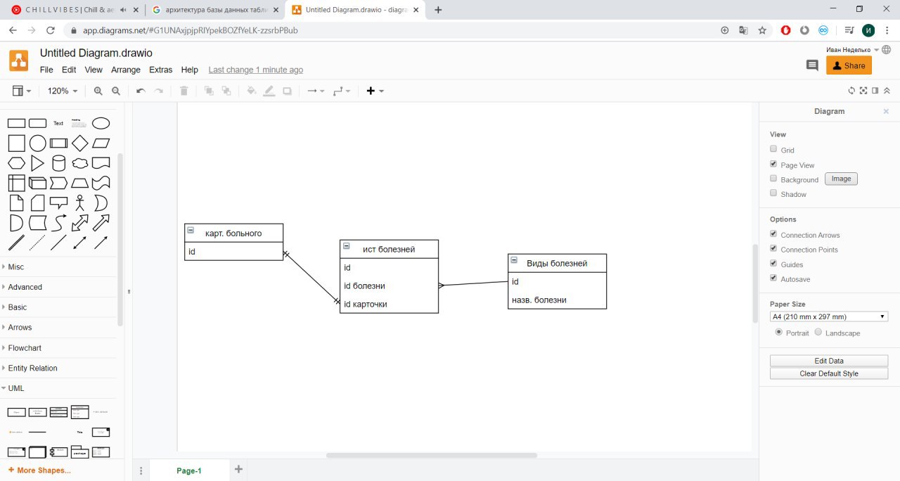
Task: Toggle the Connection Arrows checkbox
Action: pyautogui.click(x=773, y=234)
